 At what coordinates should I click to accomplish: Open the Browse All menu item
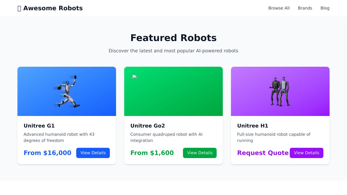pyautogui.click(x=279, y=8)
